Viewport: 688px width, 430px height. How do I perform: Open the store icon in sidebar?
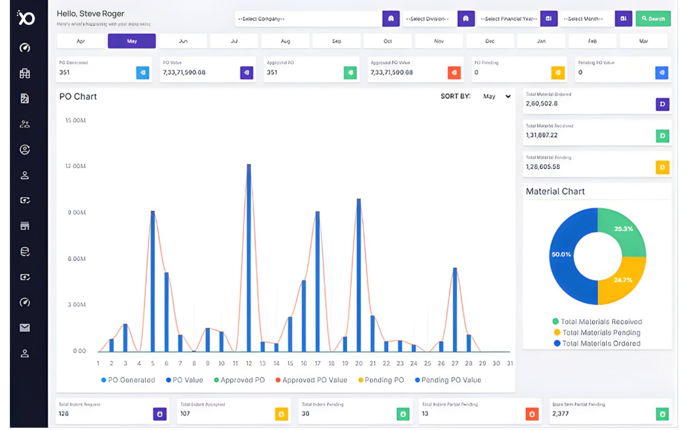click(25, 226)
